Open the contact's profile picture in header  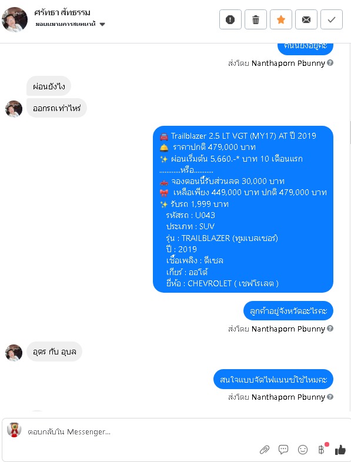(x=15, y=19)
